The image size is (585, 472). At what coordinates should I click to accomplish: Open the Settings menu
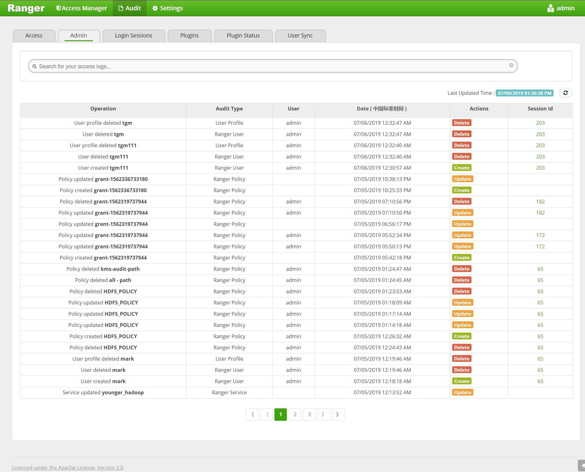tap(168, 8)
